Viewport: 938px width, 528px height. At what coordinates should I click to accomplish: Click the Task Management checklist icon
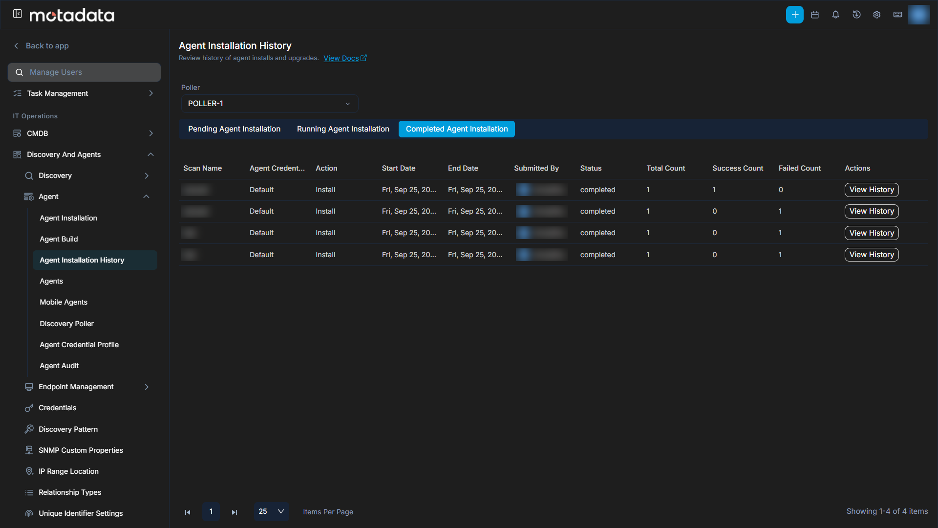[x=17, y=93]
